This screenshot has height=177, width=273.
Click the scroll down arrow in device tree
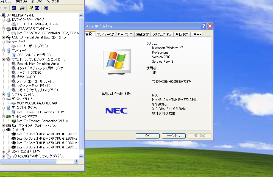[81, 156]
